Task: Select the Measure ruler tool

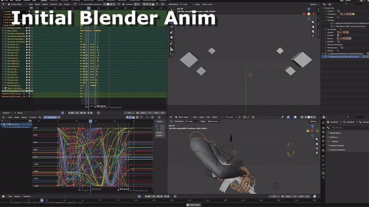Action: point(172,49)
